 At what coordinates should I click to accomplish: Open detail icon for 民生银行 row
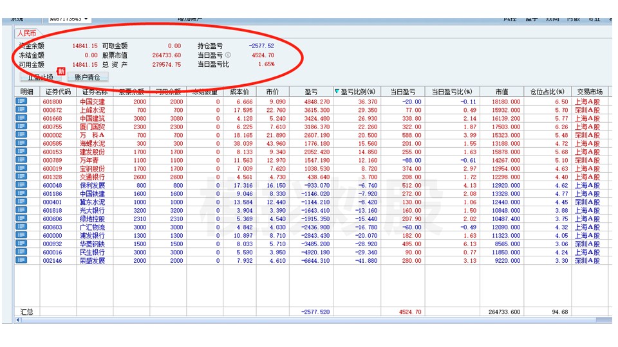[x=21, y=252]
